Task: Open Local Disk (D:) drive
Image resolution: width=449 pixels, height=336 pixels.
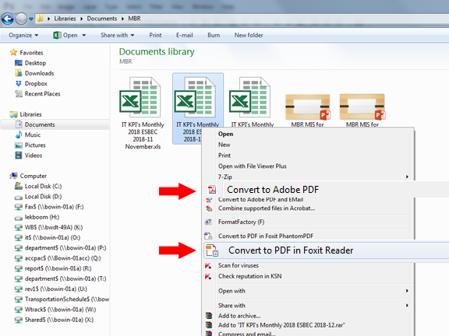Action: coord(38,197)
